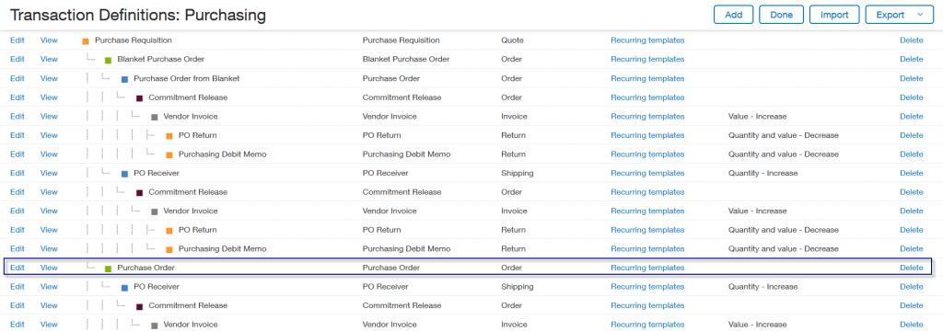Edit the Purchase Order from Blanket definition
The width and height of the screenshot is (943, 331).
pyautogui.click(x=17, y=78)
